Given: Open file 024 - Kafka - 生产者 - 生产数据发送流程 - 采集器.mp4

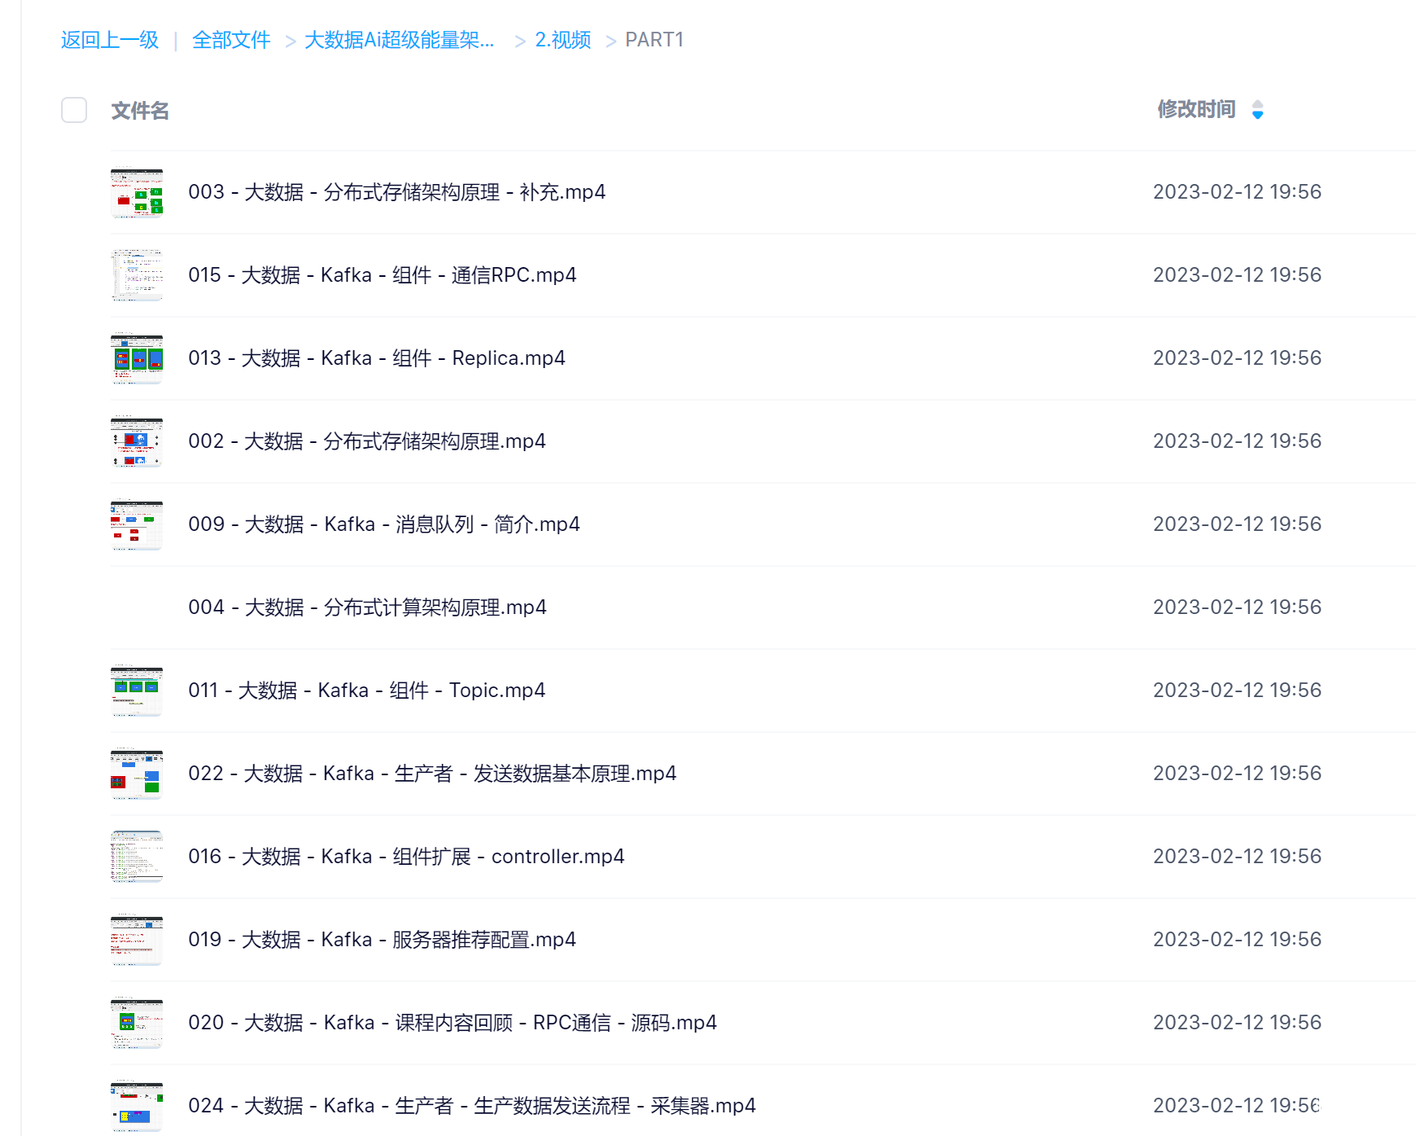Looking at the screenshot, I should (471, 1106).
